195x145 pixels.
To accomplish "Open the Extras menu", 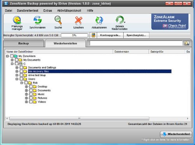I will click(x=48, y=11).
